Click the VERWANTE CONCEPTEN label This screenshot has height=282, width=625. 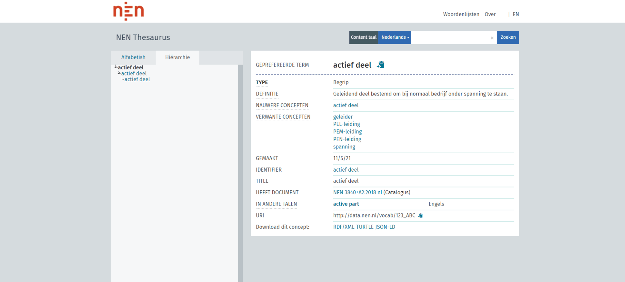tap(283, 117)
